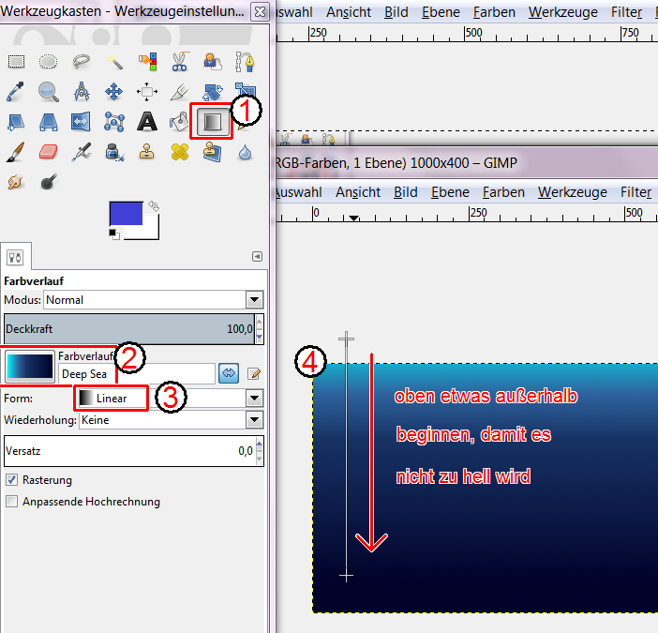The height and width of the screenshot is (633, 658).
Task: Activate the Select by Color tool
Action: pyautogui.click(x=147, y=62)
